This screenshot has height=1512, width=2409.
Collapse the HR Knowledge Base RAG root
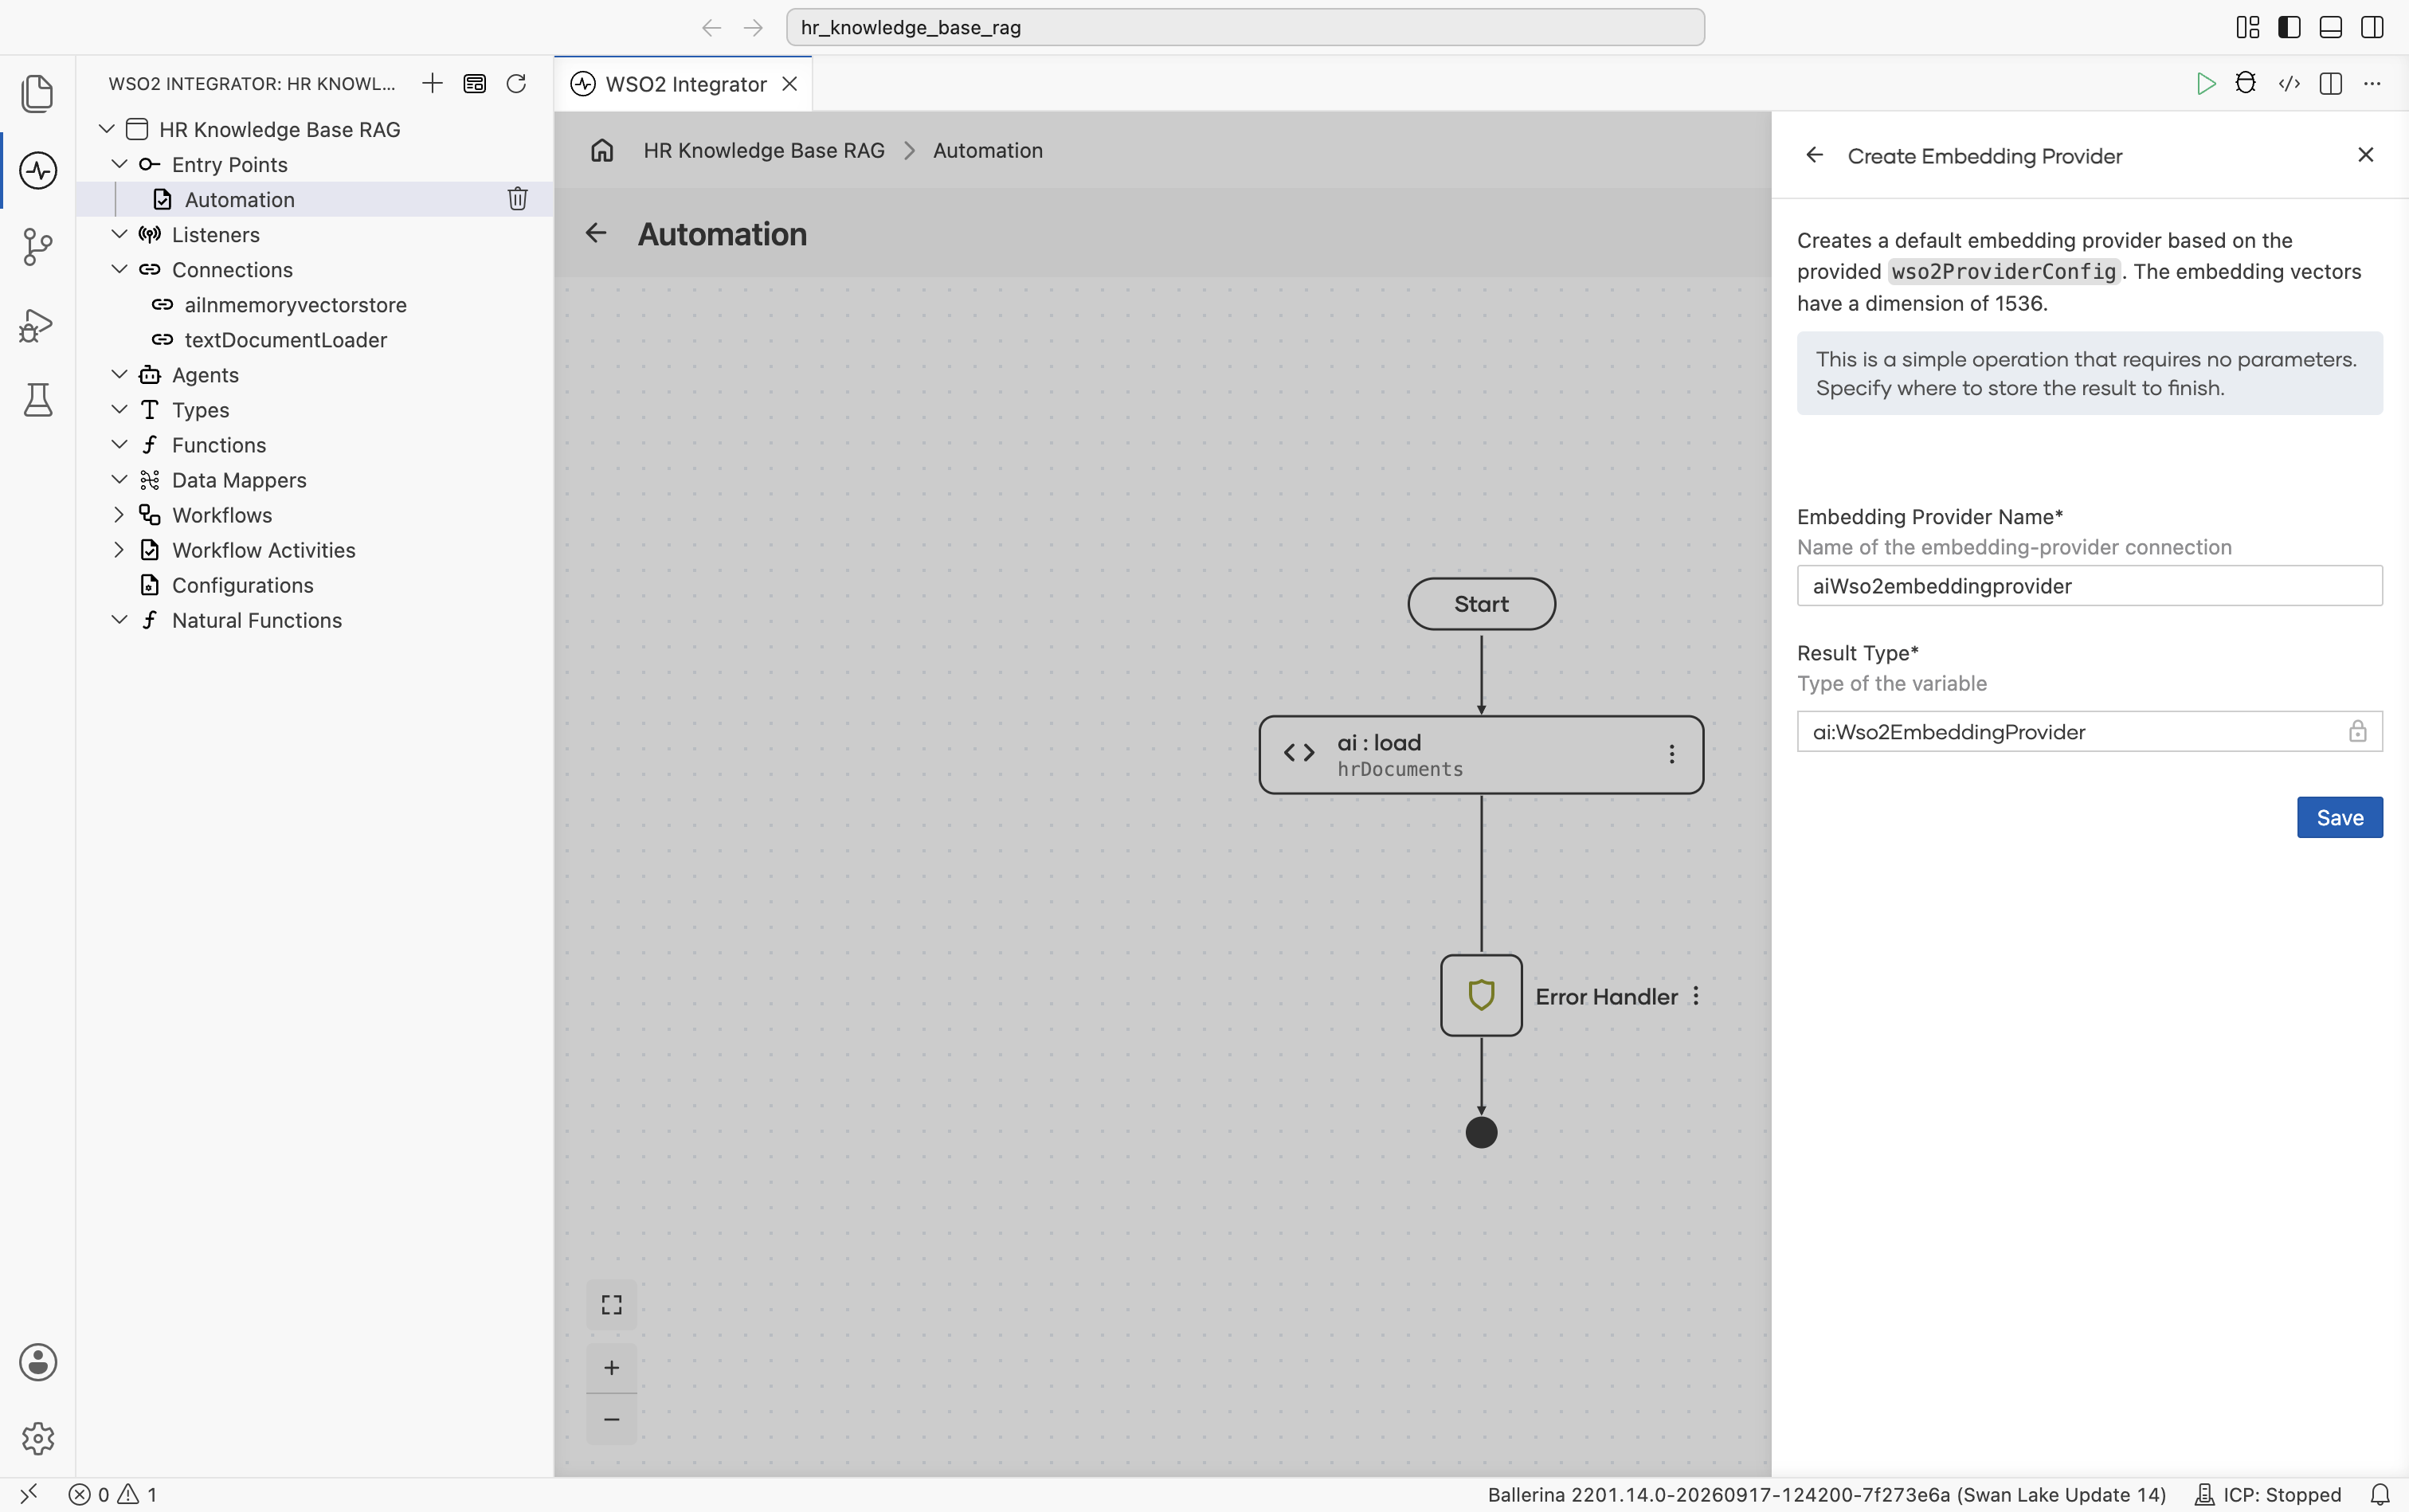coord(106,129)
